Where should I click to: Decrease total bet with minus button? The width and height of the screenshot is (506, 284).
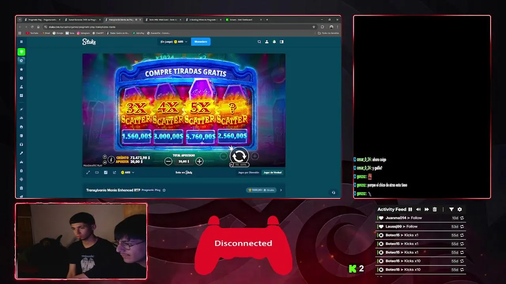pyautogui.click(x=168, y=161)
